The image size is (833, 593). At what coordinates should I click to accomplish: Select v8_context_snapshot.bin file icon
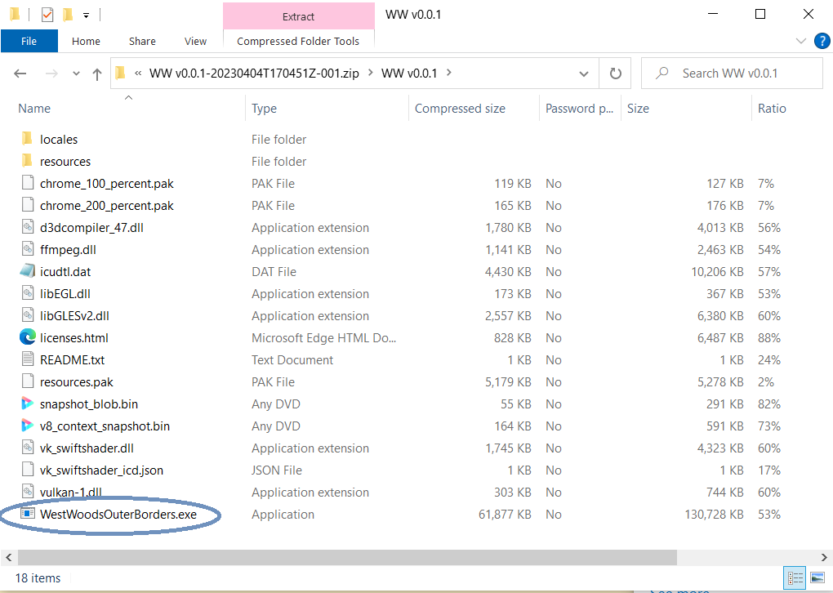pos(27,425)
